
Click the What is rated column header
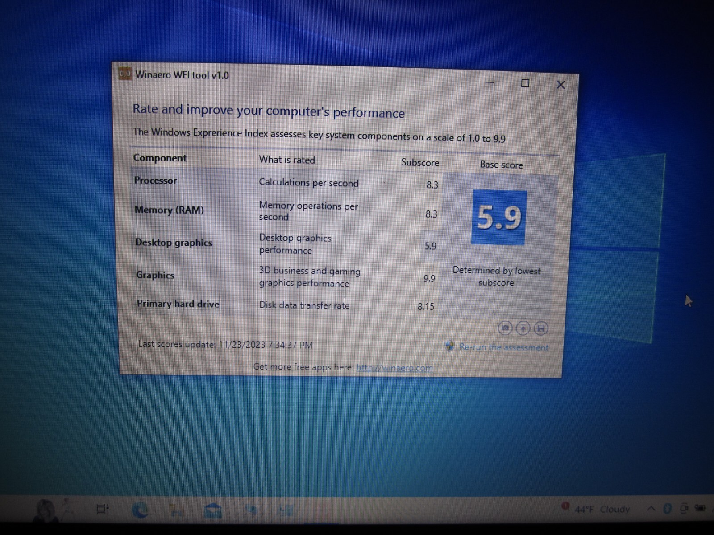(287, 160)
